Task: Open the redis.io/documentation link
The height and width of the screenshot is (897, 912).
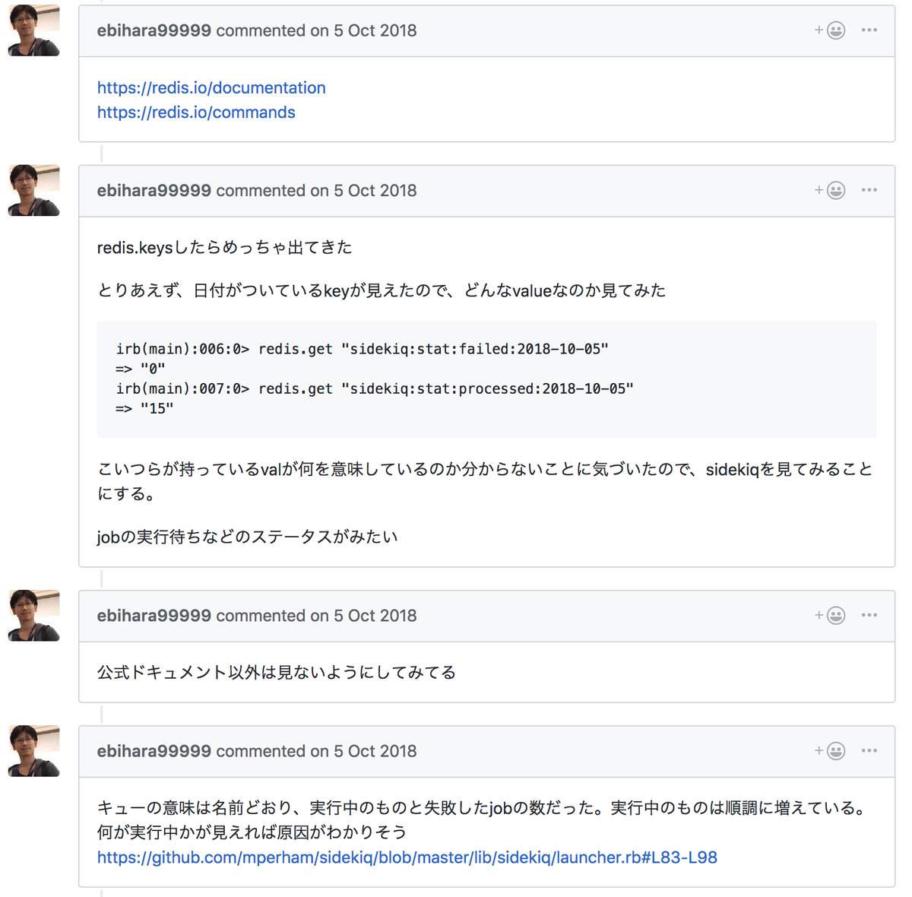Action: click(211, 87)
